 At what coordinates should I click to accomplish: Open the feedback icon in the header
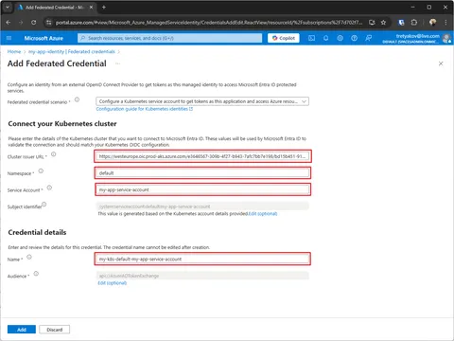tap(368, 38)
